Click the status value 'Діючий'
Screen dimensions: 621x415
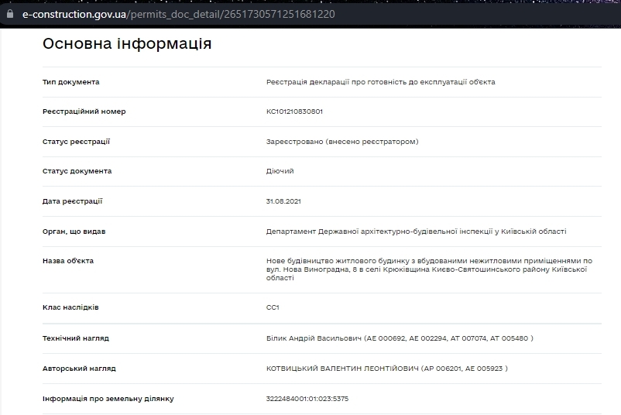pos(280,171)
